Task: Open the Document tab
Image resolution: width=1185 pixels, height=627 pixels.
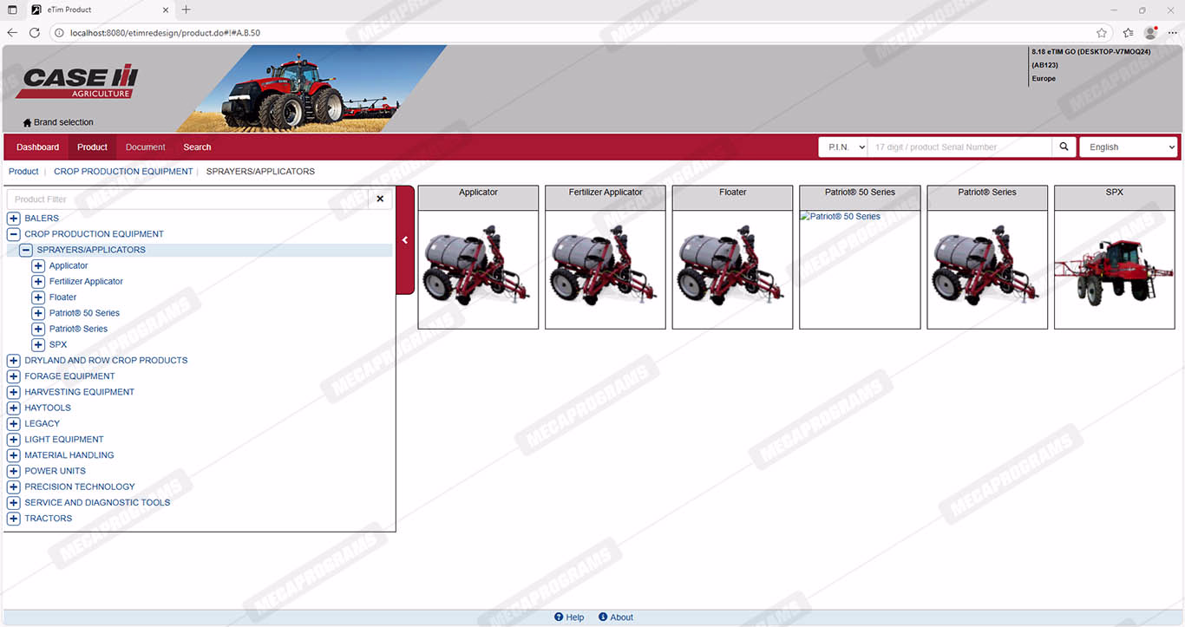Action: [x=145, y=147]
